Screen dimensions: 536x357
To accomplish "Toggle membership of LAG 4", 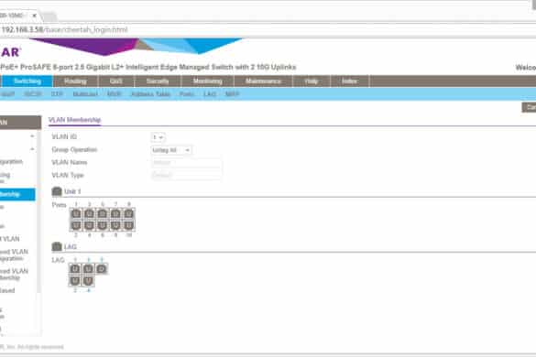I will [88, 281].
